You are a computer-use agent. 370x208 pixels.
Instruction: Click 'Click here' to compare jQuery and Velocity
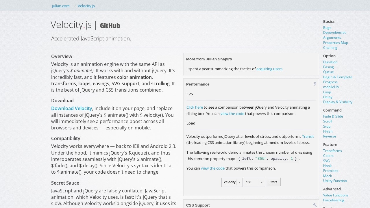[x=195, y=107]
